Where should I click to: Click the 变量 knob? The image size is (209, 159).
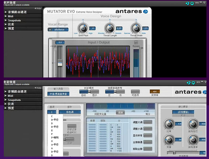click(169, 139)
